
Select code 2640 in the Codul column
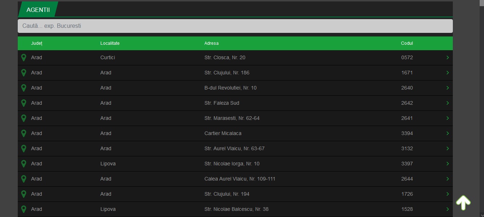(x=407, y=88)
